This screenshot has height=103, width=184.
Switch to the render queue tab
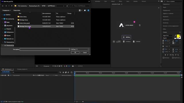(x=22, y=69)
